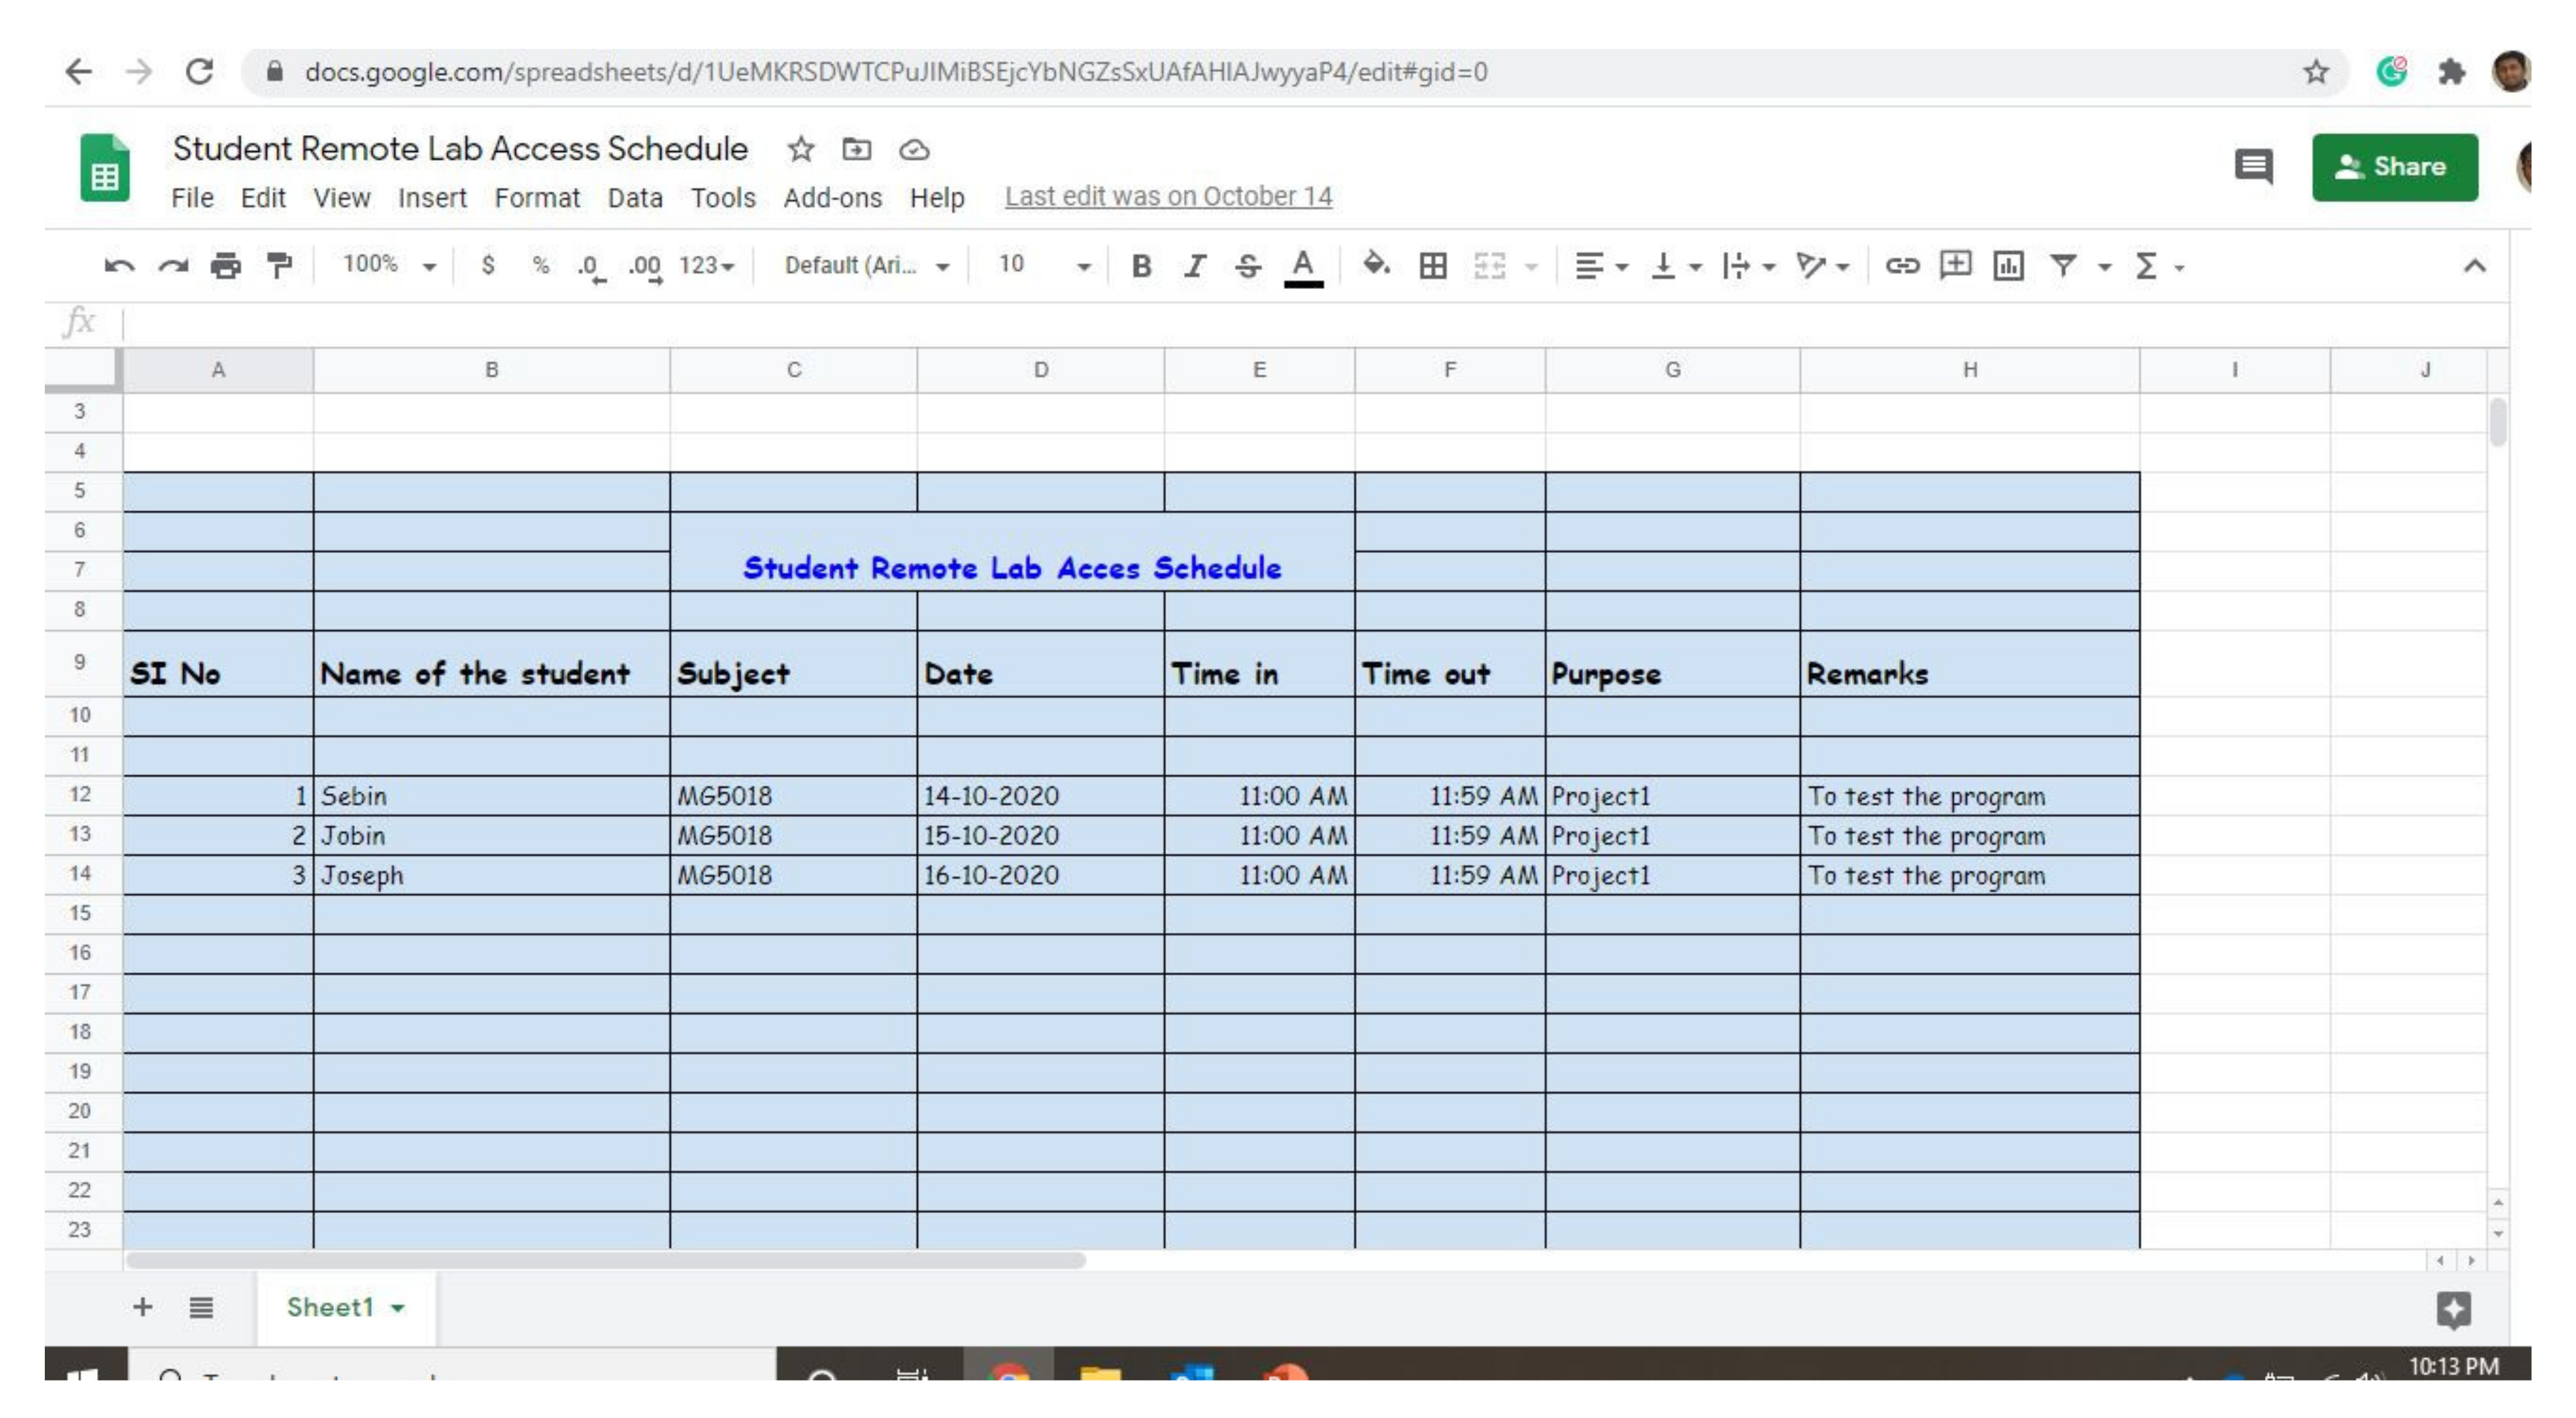Click the Undo icon in toolbar

119,266
